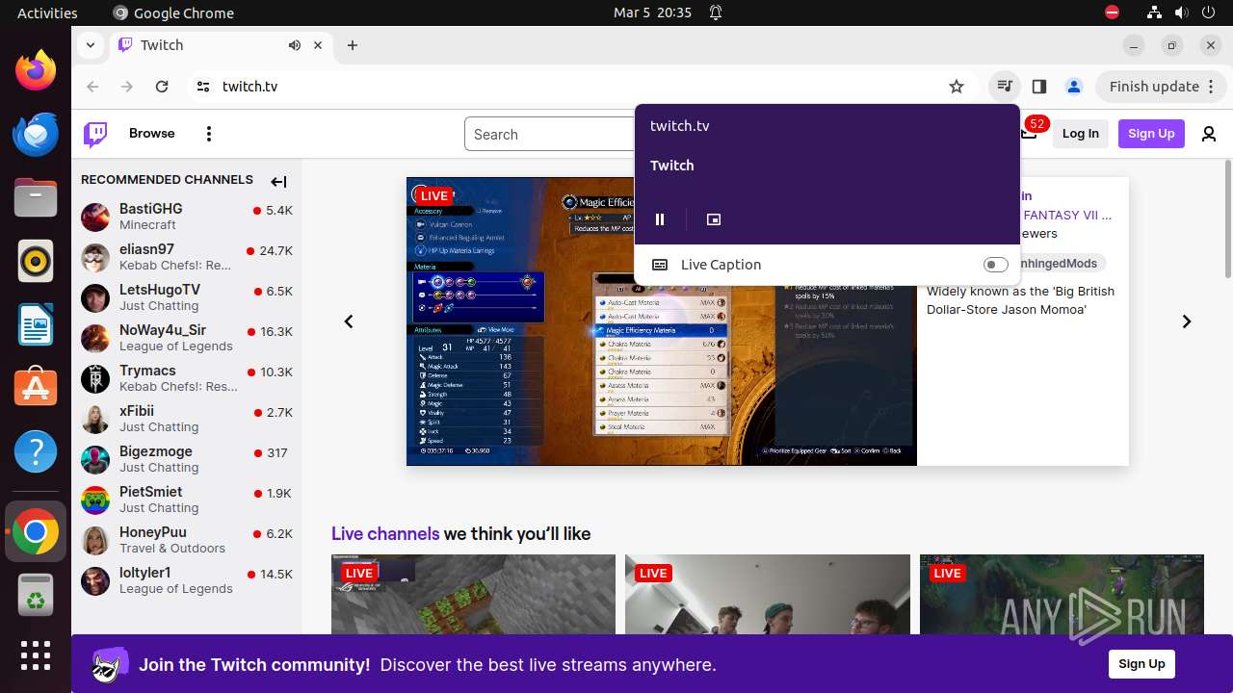Pause media in the Twitch media control popup
This screenshot has width=1233, height=693.
point(660,219)
